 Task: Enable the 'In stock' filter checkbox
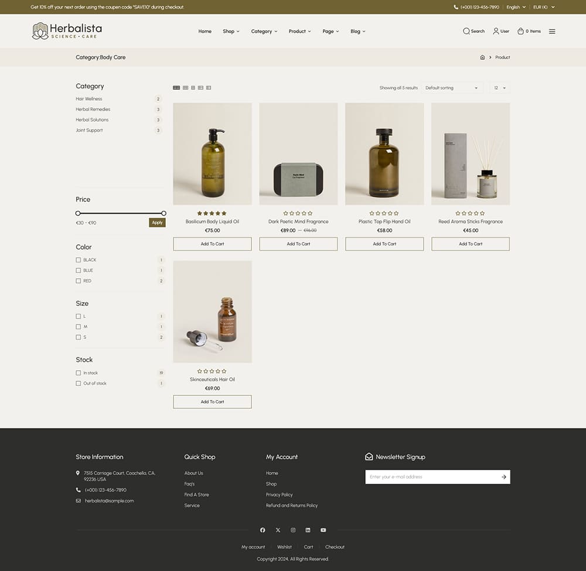click(x=78, y=372)
